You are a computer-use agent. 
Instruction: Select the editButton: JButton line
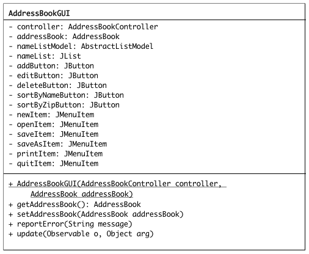click(53, 76)
